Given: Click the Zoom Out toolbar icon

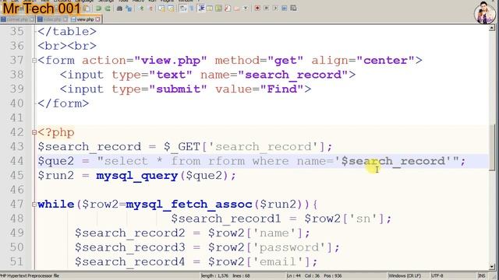Looking at the screenshot, I should click(x=150, y=9).
